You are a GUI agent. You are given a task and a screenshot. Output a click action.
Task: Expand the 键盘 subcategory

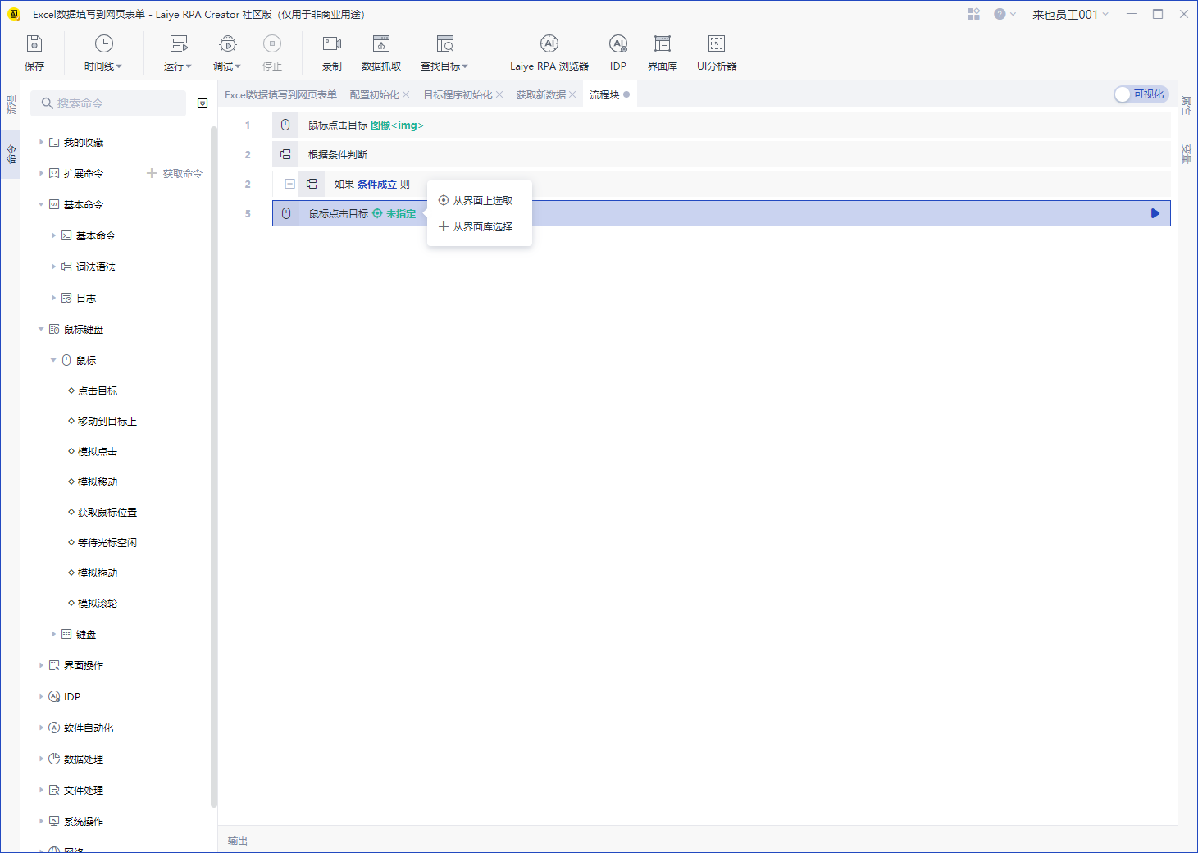[54, 634]
